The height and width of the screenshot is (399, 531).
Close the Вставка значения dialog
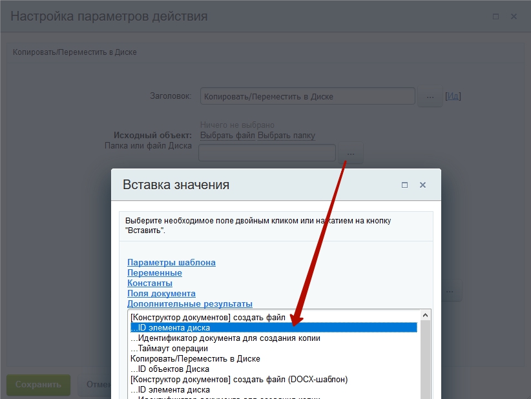point(422,185)
